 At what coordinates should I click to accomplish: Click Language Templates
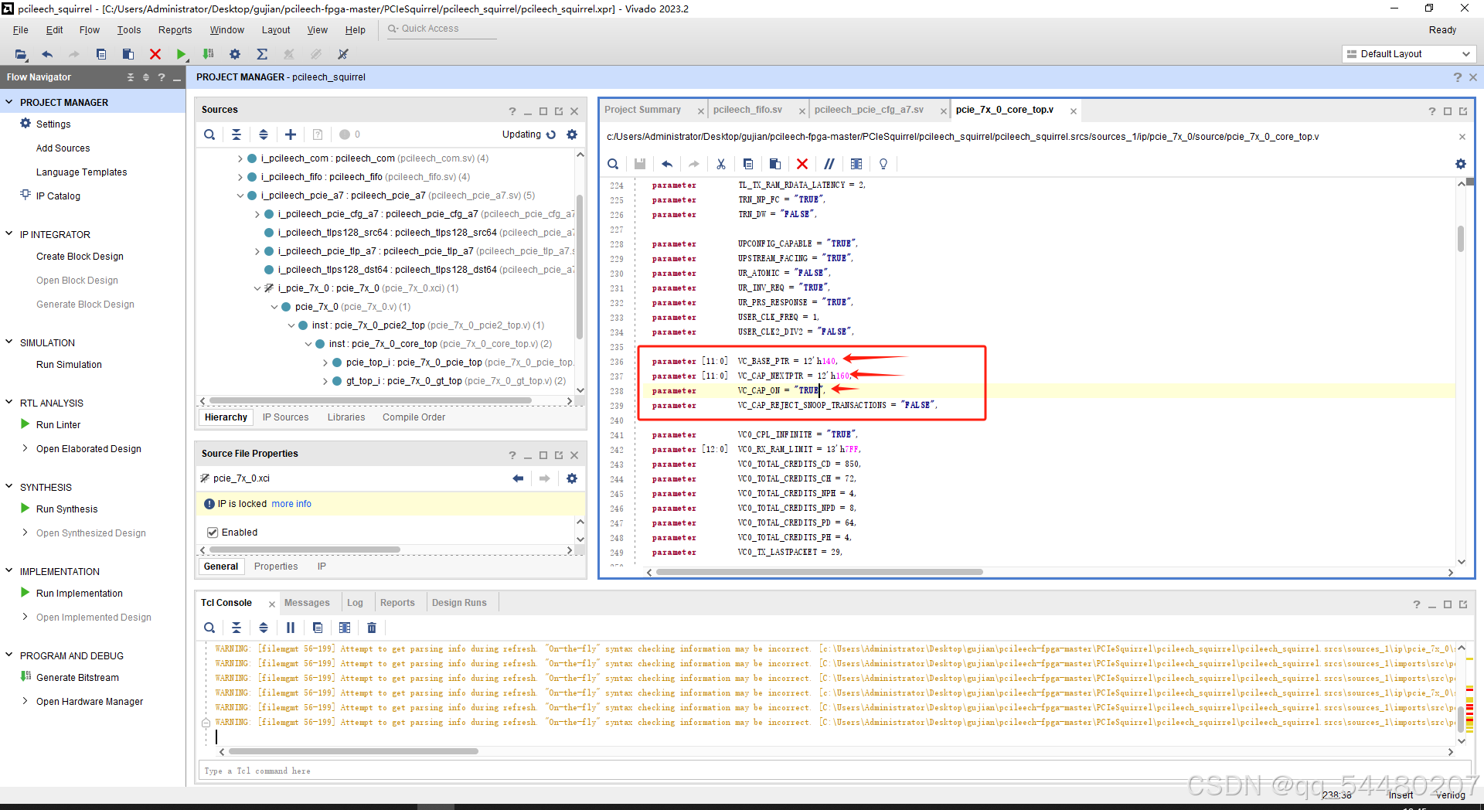click(x=81, y=172)
